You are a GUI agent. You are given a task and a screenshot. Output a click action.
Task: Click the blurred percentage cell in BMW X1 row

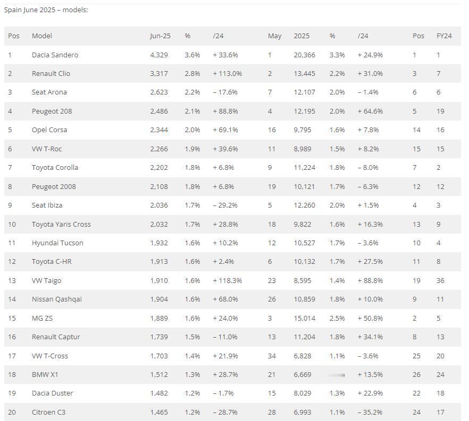[x=337, y=375]
